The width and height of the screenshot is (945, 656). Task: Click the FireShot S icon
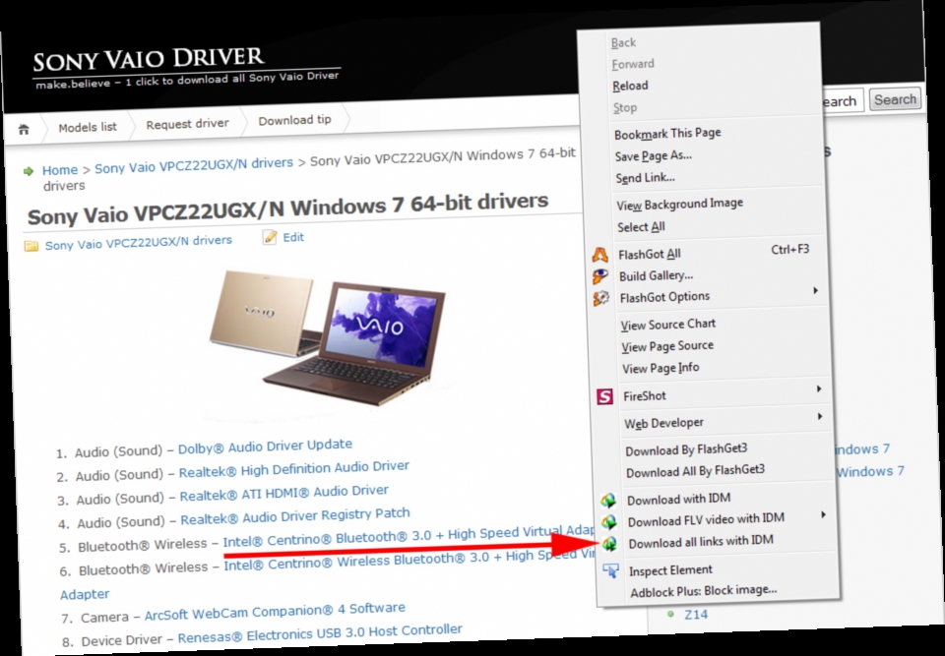click(604, 396)
